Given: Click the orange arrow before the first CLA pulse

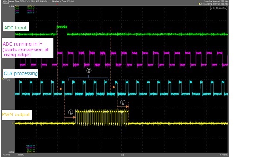Looking at the screenshot, I should 60,89.
